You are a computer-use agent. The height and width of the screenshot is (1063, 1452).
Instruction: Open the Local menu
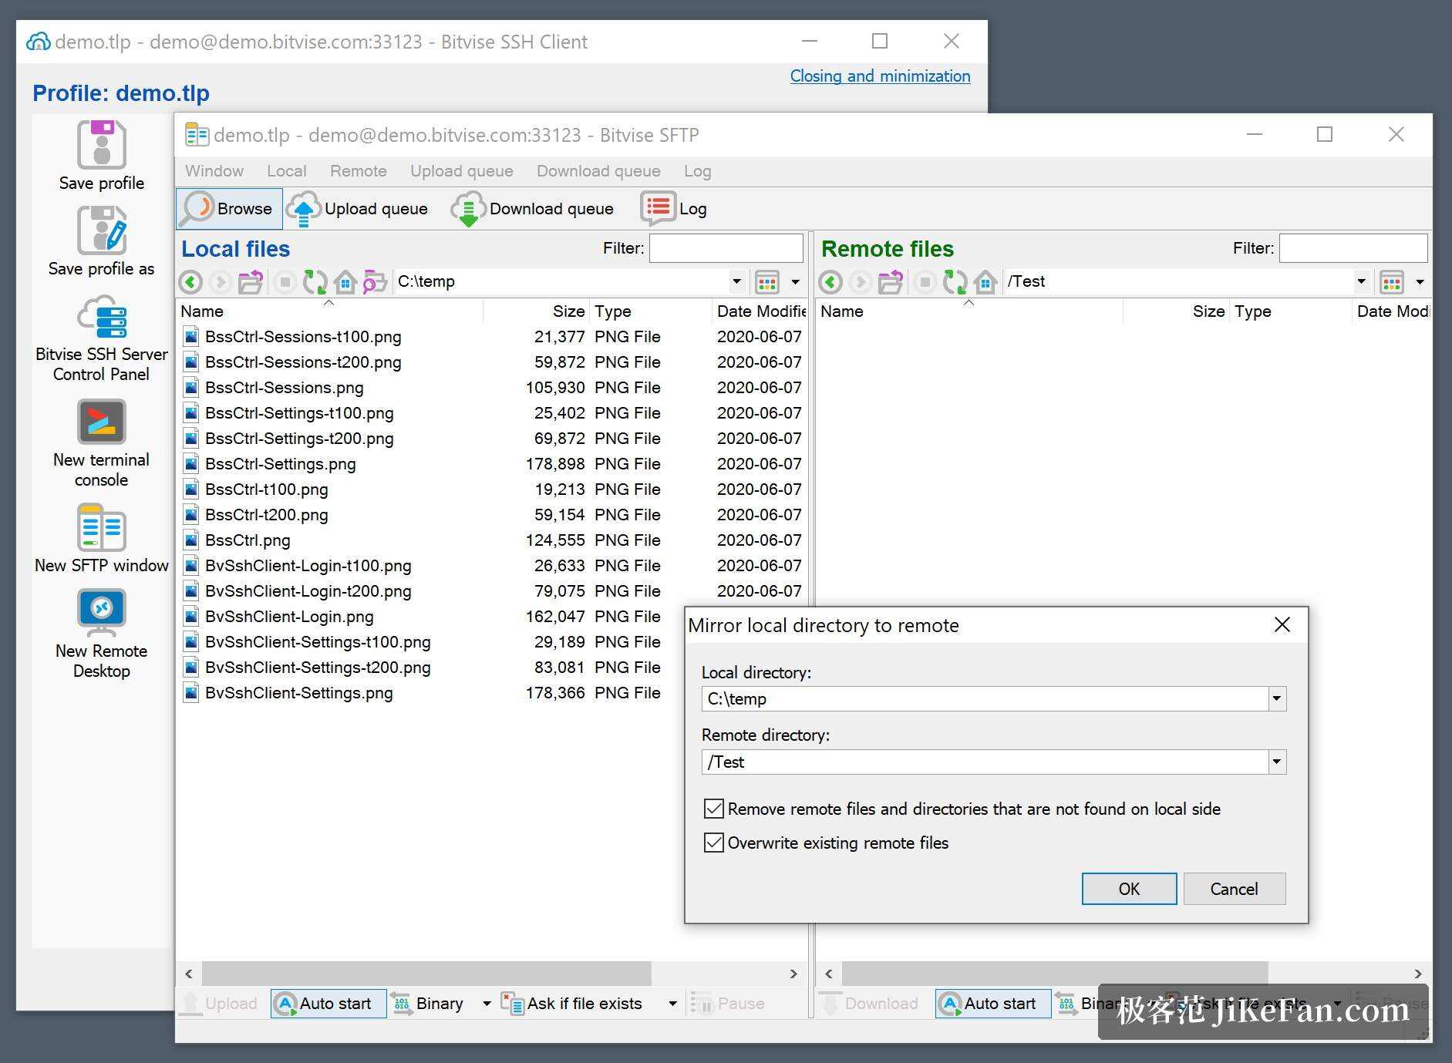coord(287,171)
